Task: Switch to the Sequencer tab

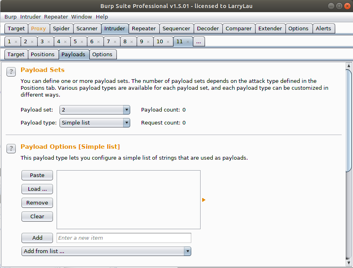Action: tap(176, 29)
